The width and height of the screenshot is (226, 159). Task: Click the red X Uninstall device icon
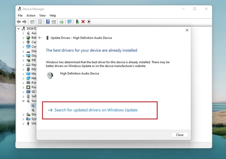coord(83,22)
